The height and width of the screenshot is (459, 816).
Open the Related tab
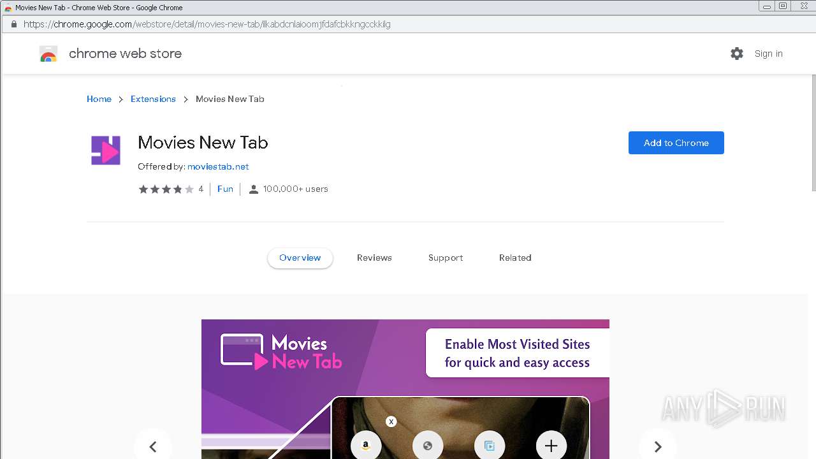(x=515, y=258)
